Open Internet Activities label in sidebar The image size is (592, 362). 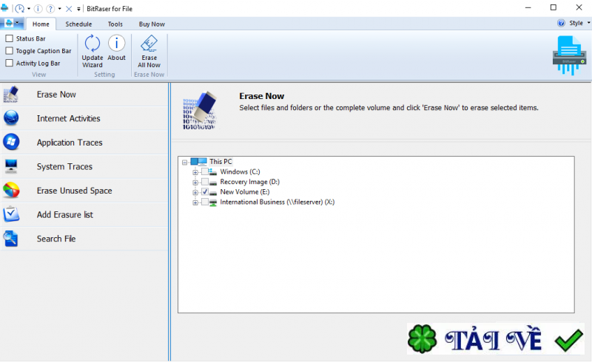[x=68, y=118]
